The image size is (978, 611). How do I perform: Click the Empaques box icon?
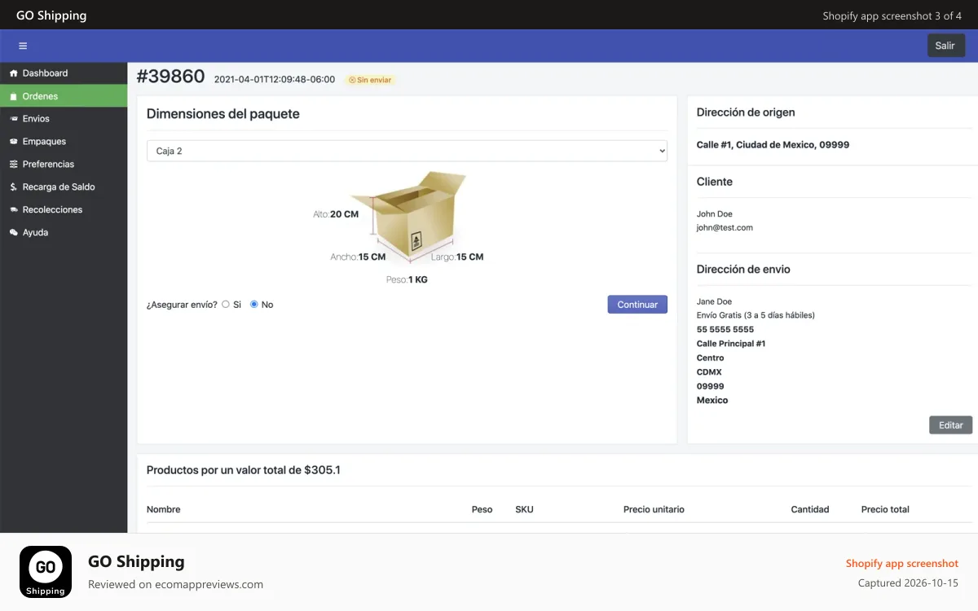click(x=13, y=142)
